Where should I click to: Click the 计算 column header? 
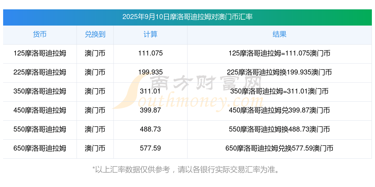[150, 34]
